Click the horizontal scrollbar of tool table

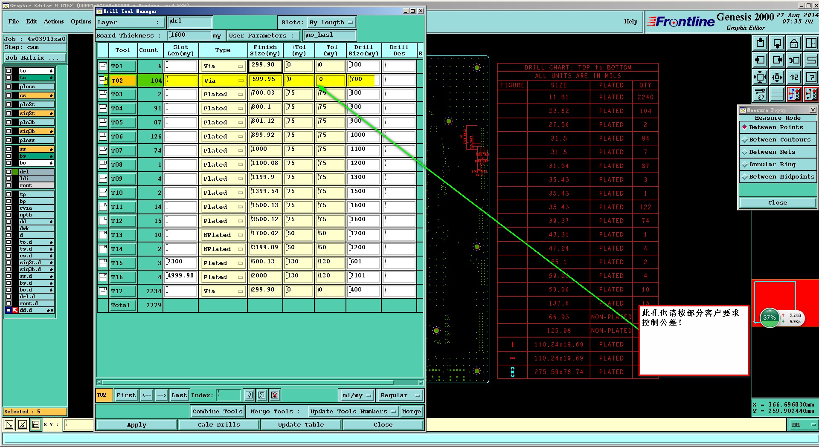[x=260, y=382]
